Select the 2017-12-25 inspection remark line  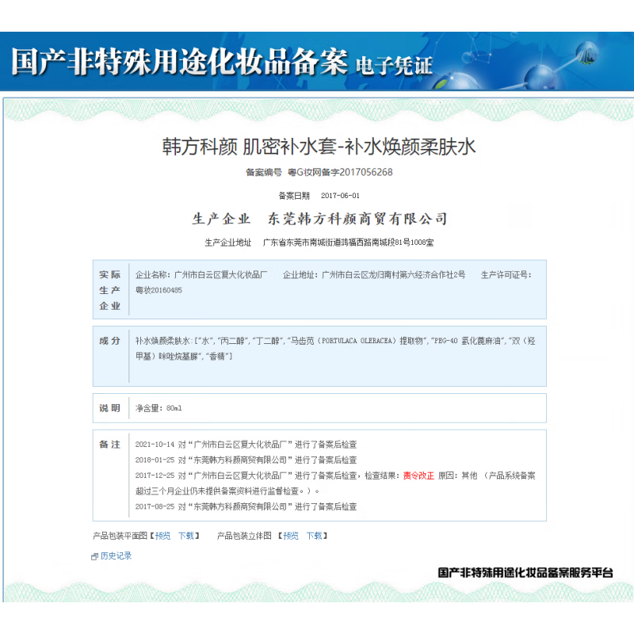(x=335, y=475)
